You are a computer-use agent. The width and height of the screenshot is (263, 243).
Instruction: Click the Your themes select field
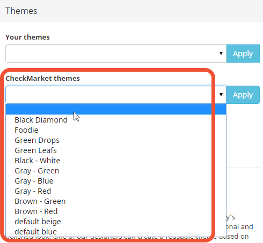tap(116, 54)
